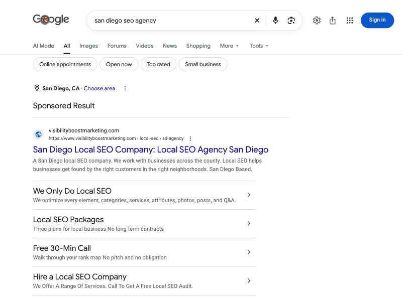This screenshot has width=402, height=301.
Task: Open Search by image camera icon
Action: tap(291, 20)
